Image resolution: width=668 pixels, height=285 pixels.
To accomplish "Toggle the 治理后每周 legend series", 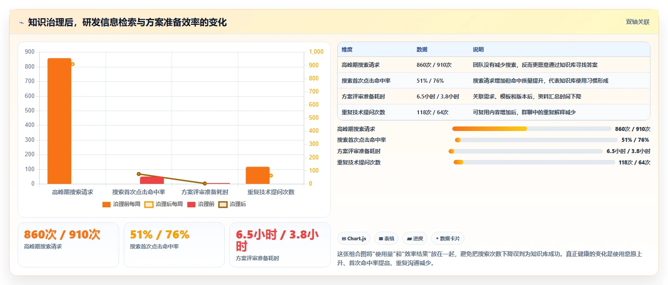I will [x=163, y=204].
